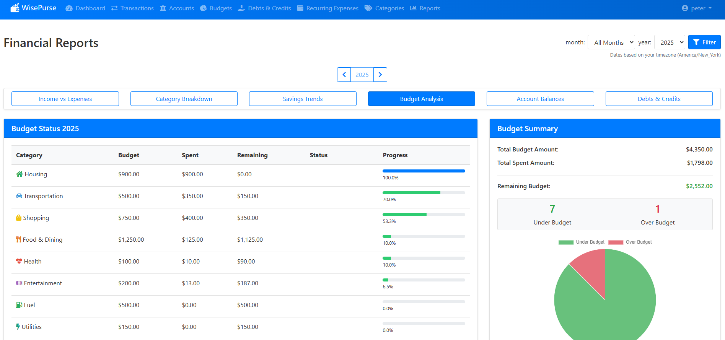
Task: Click the Budget Status 2025 heading
Action: pos(45,129)
